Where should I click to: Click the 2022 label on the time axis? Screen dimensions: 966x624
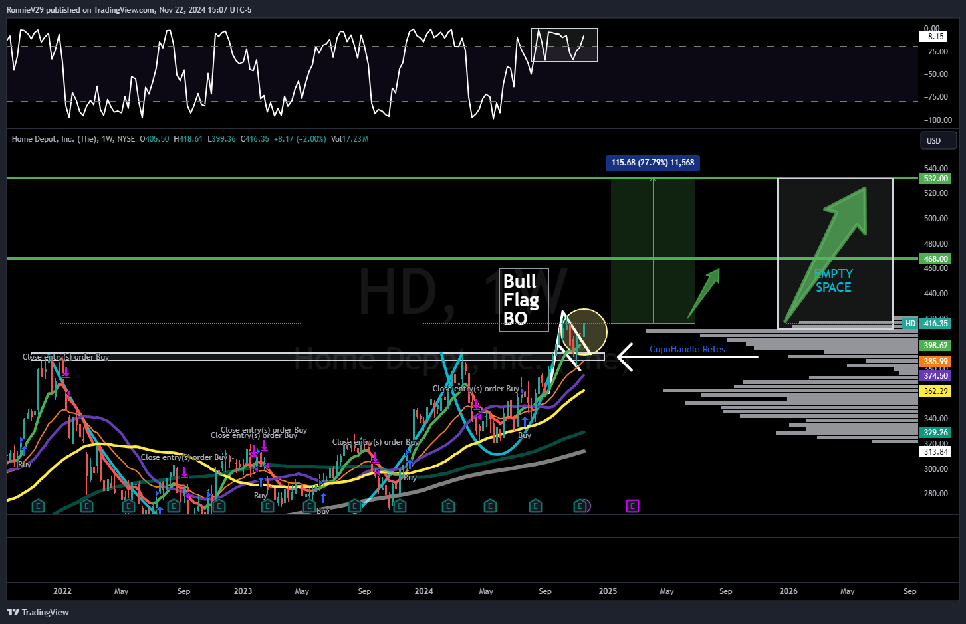[x=62, y=591]
